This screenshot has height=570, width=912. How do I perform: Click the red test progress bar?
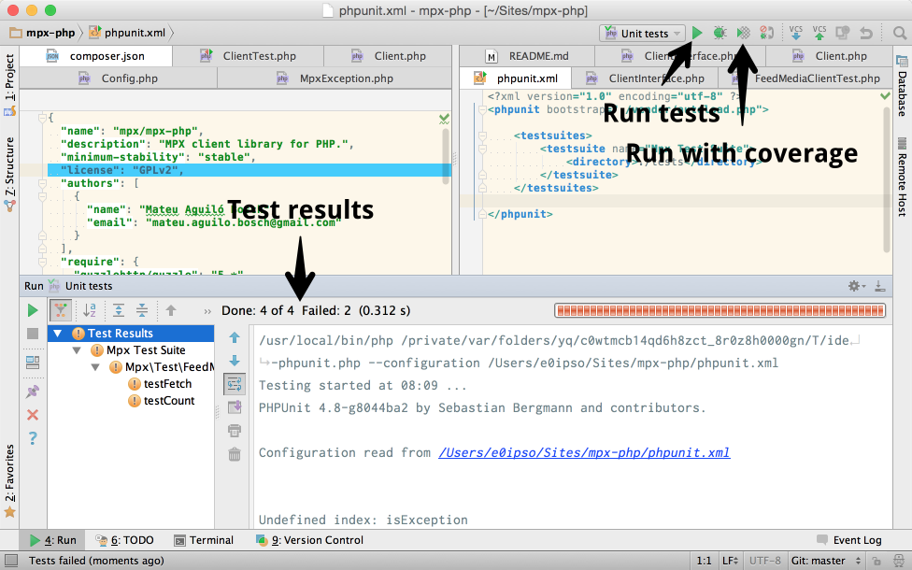(x=720, y=310)
